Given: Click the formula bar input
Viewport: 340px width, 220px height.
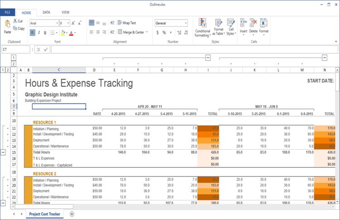Looking at the screenshot, I should [194, 49].
